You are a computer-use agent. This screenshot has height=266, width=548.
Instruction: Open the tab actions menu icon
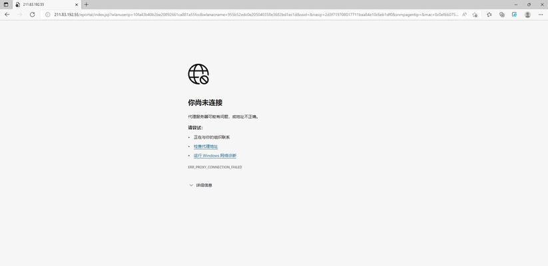(x=6, y=5)
